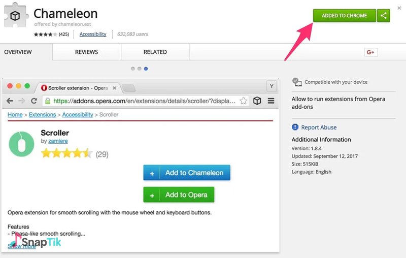Select the third screenshot carousel dot

click(x=146, y=68)
